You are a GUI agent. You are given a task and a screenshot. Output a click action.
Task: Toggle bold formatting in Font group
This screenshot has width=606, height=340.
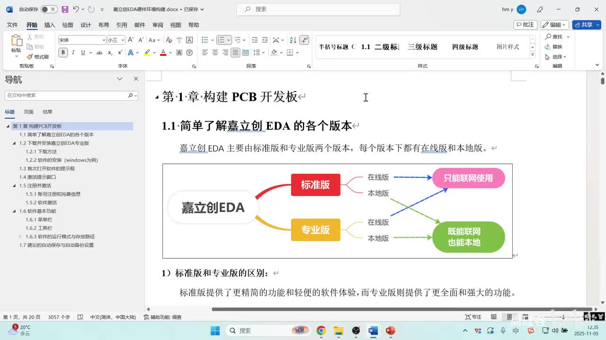tap(63, 52)
